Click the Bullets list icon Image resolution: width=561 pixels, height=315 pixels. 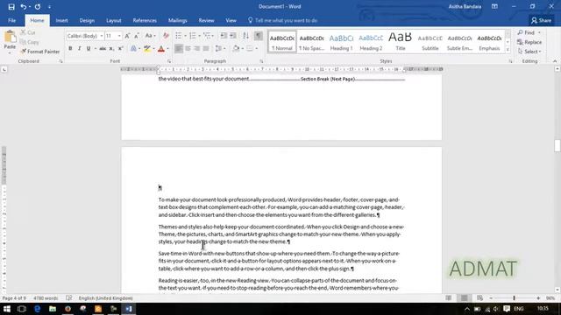179,36
